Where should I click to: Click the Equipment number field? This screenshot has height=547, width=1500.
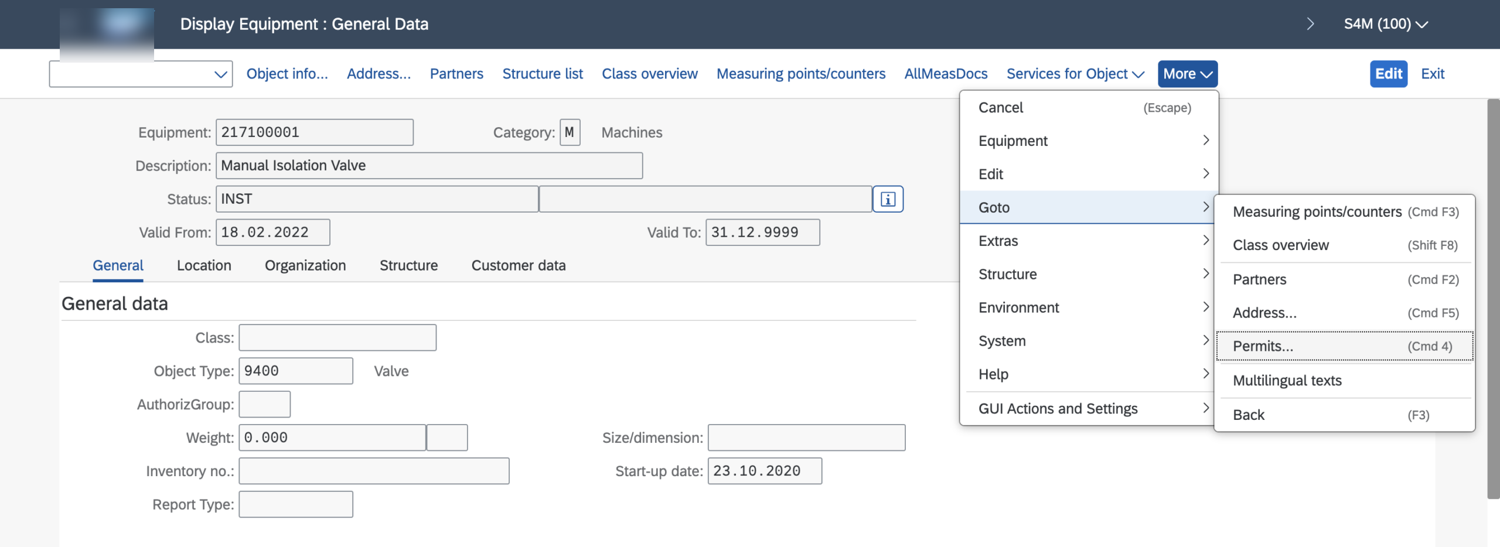[315, 132]
